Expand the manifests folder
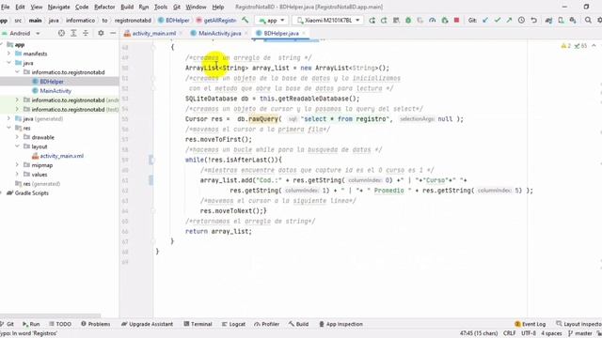This screenshot has height=338, width=602. pos(8,54)
